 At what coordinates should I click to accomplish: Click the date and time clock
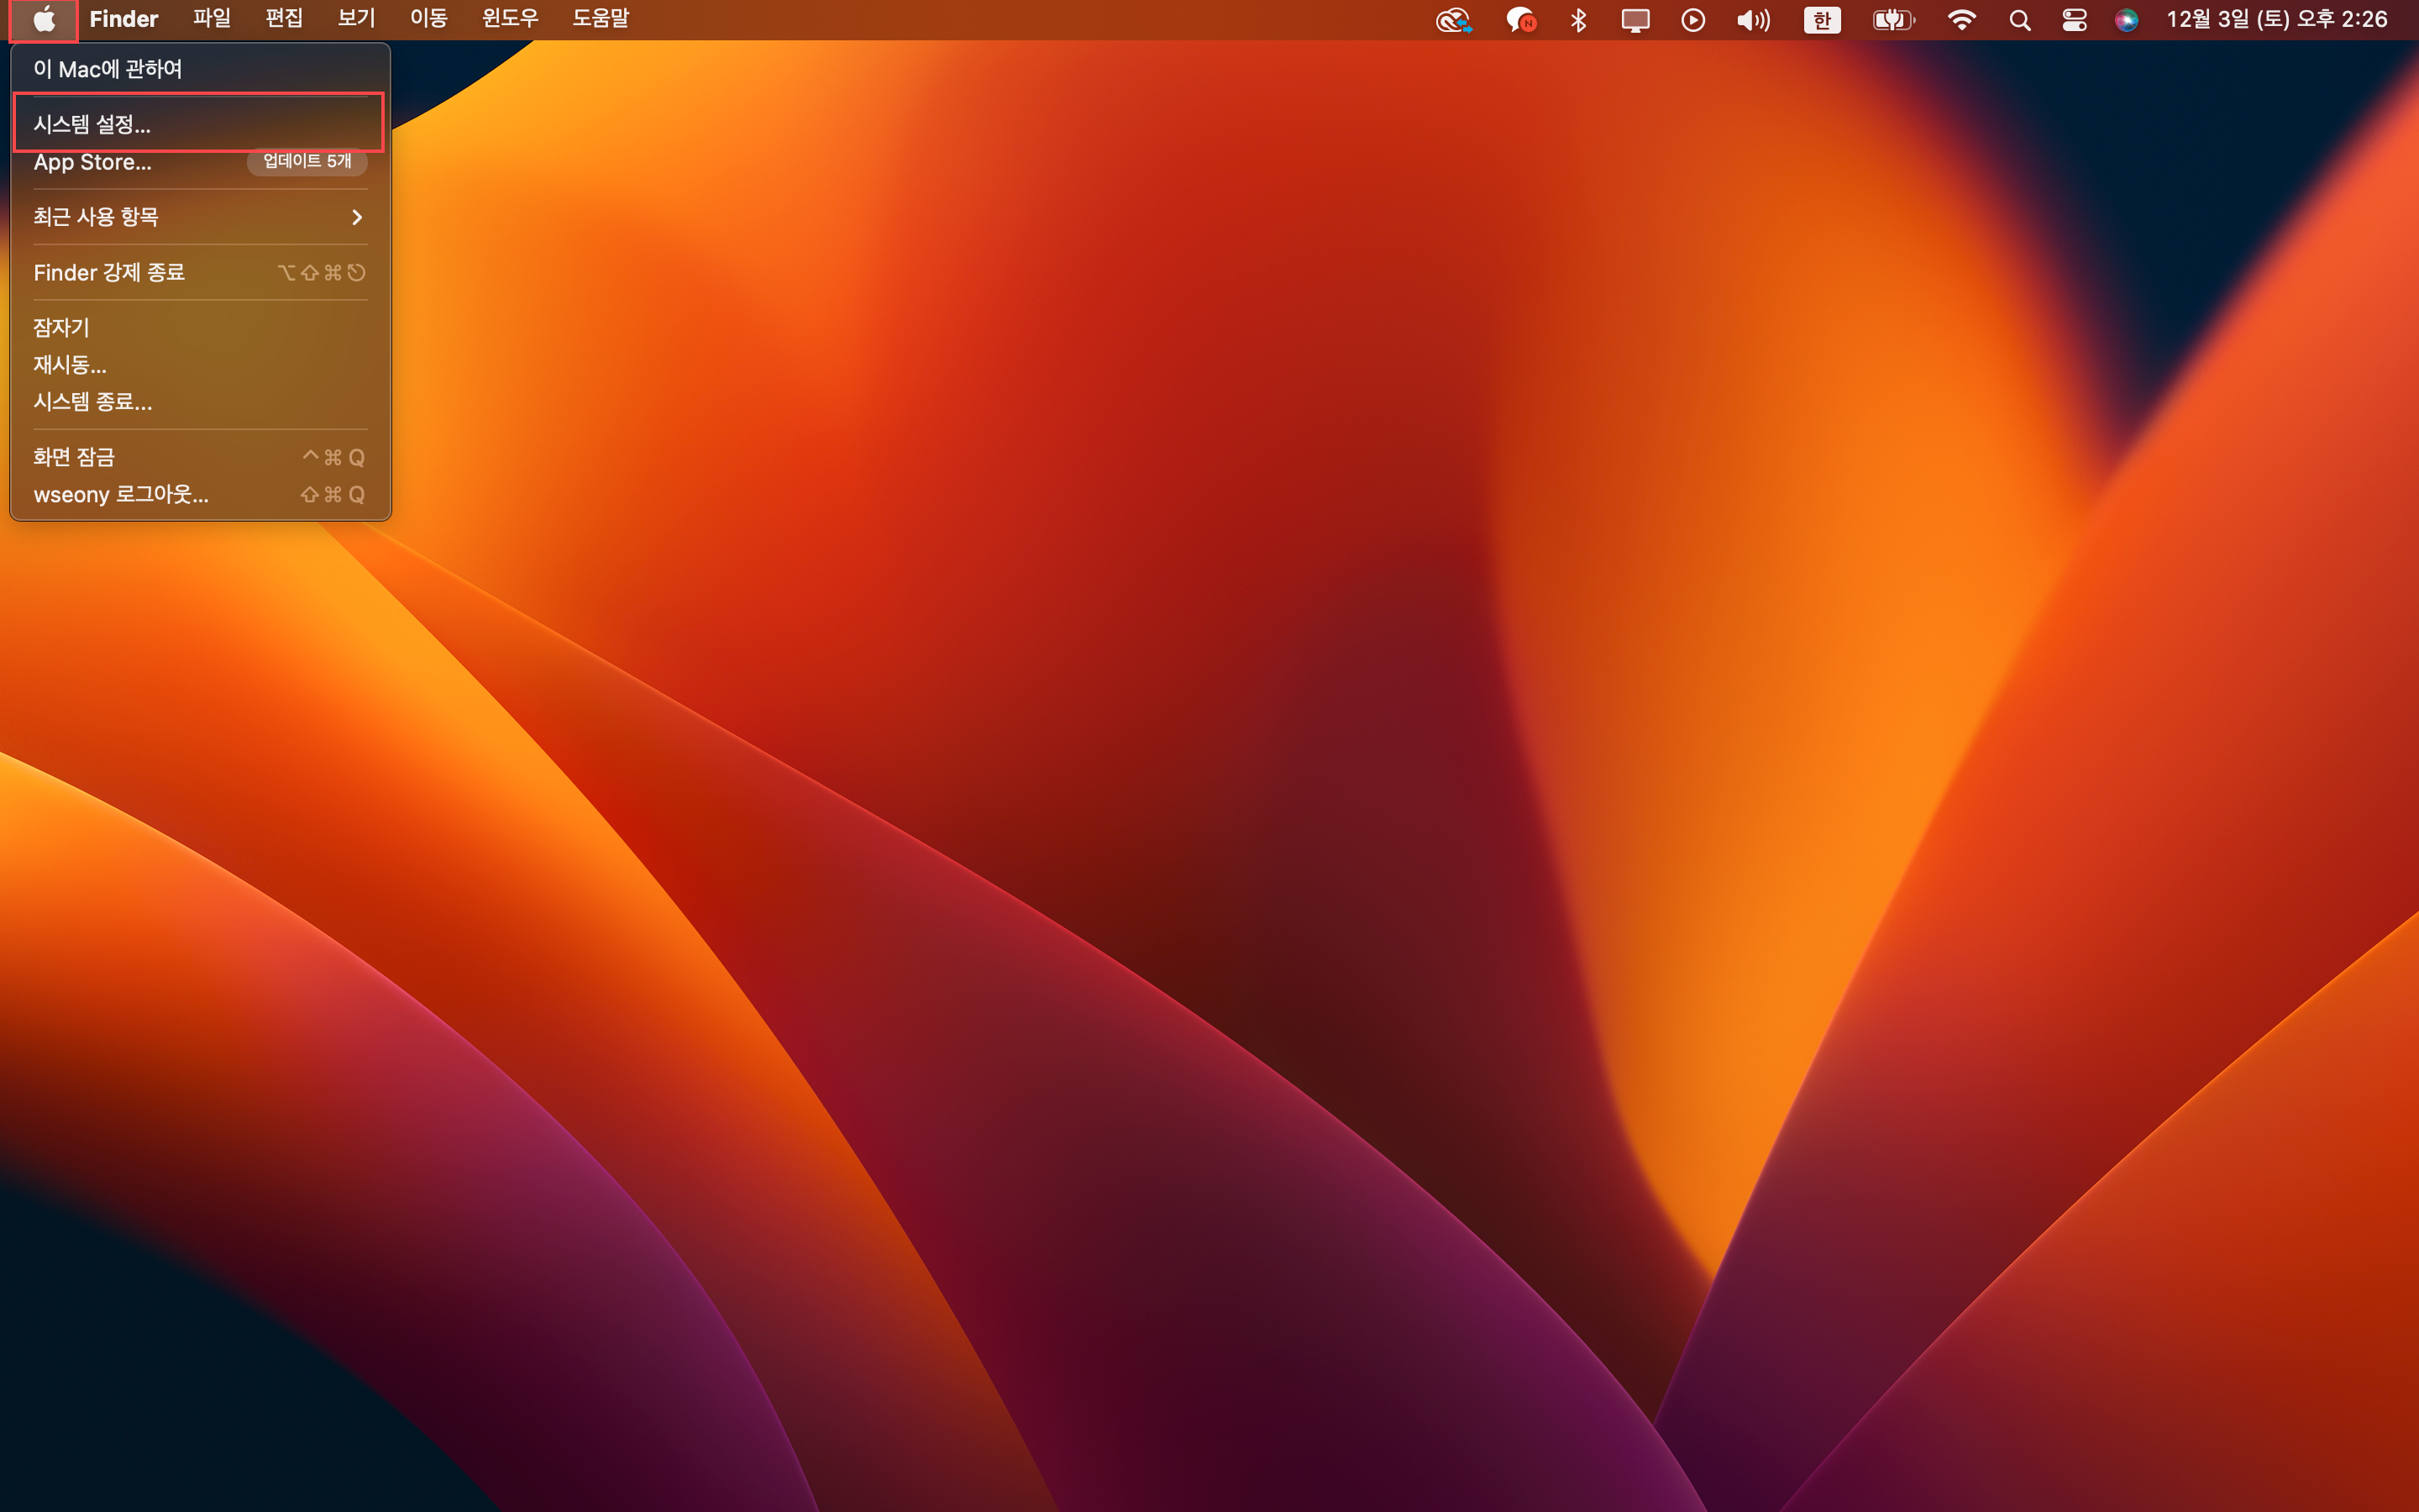2276,20
